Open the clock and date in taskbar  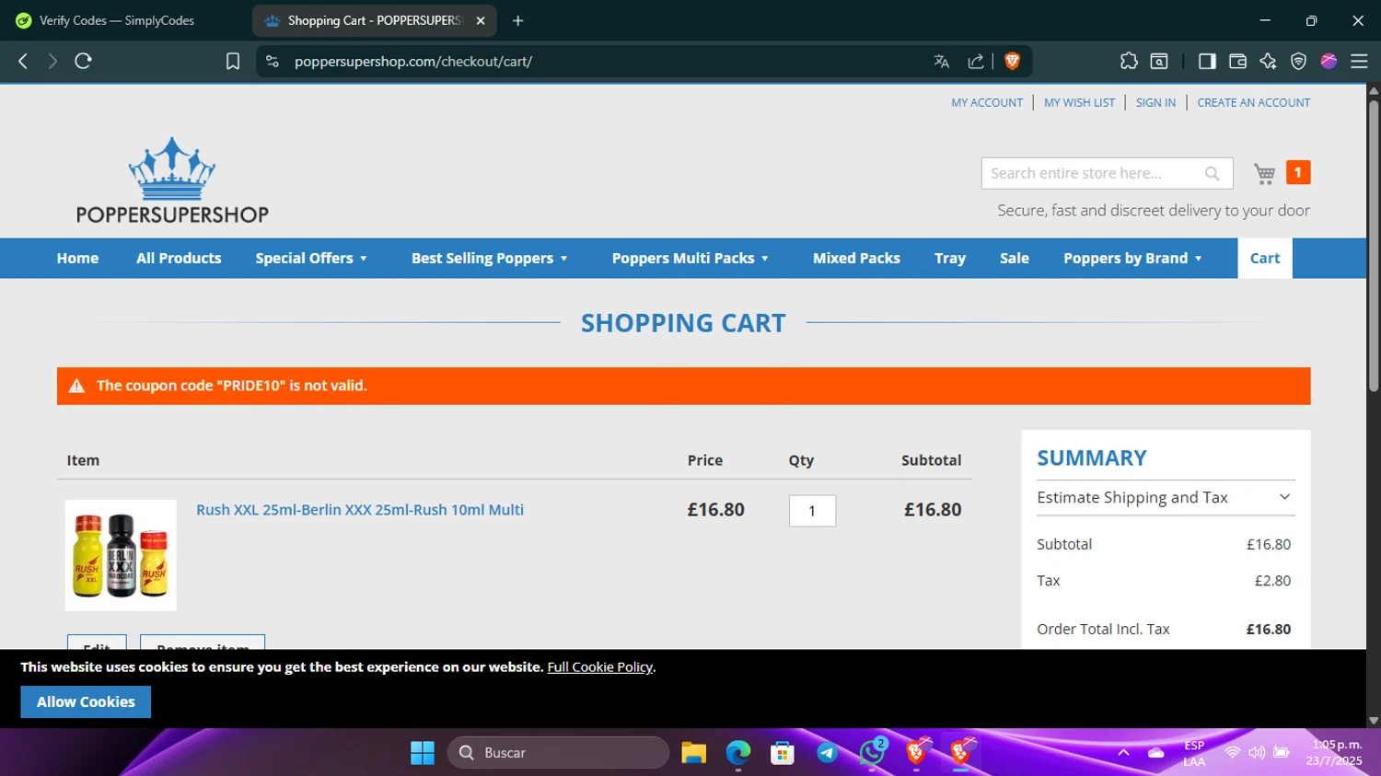[x=1334, y=752]
